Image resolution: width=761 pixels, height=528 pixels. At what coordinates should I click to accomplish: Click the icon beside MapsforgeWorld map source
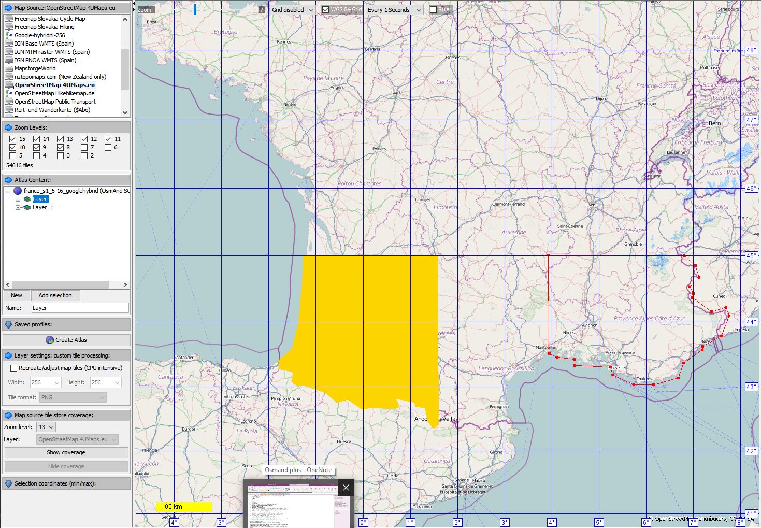[x=9, y=68]
